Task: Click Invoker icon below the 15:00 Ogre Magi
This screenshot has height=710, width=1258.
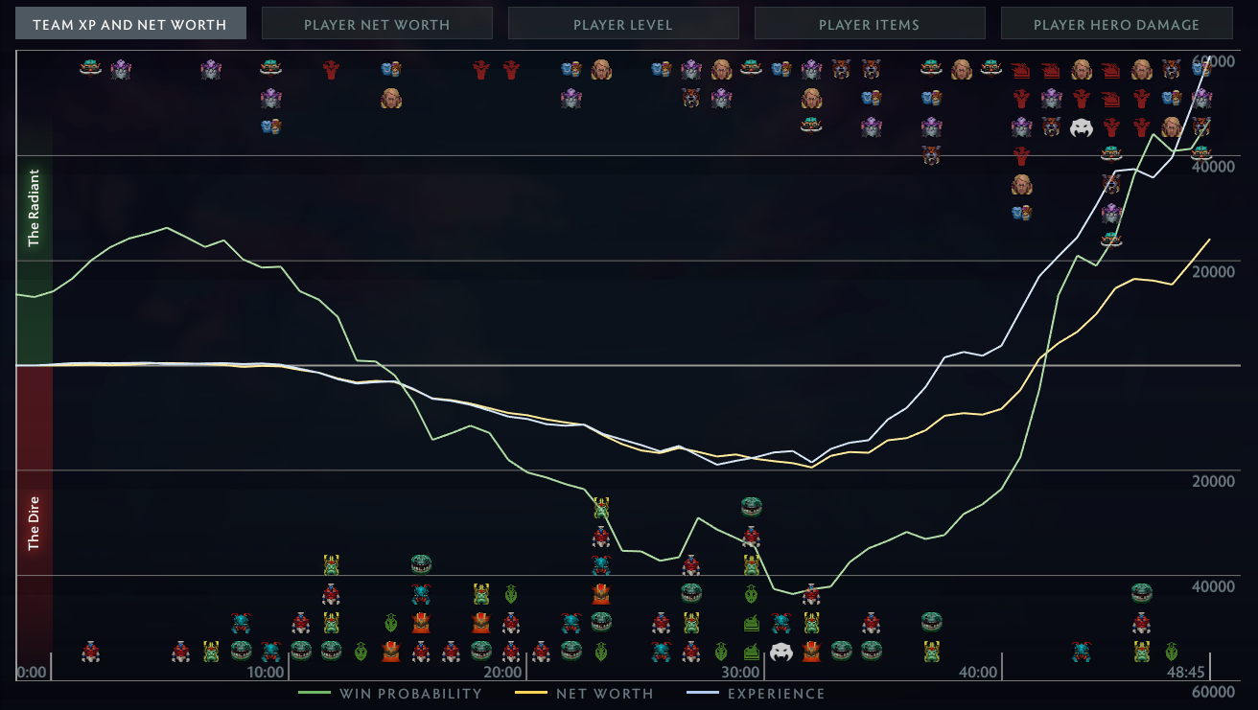Action: 390,98
